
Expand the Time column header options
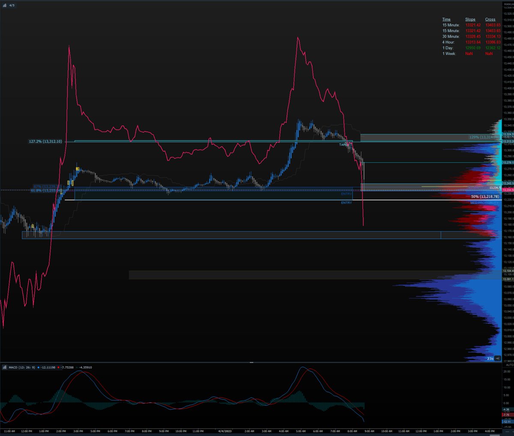pos(446,19)
